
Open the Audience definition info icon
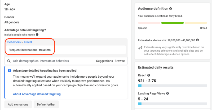(170, 9)
